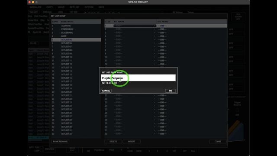
Task: Click the CLEAR button in the main window
Action: coord(33,43)
